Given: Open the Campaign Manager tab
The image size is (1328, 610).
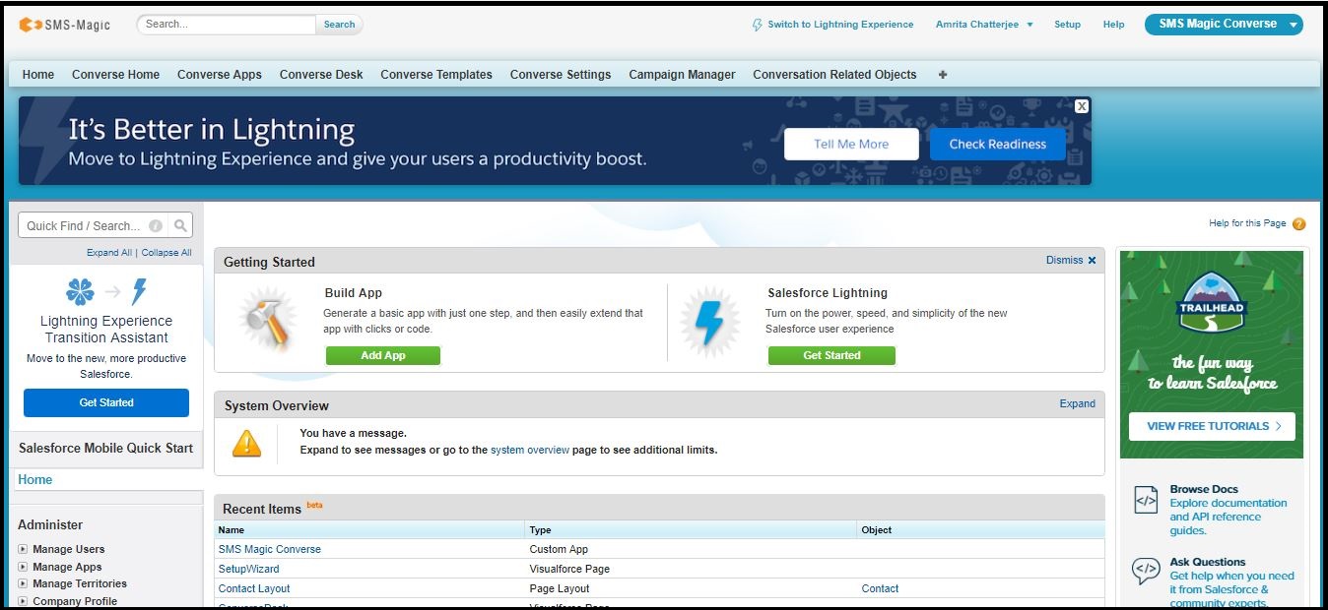Looking at the screenshot, I should pos(682,75).
